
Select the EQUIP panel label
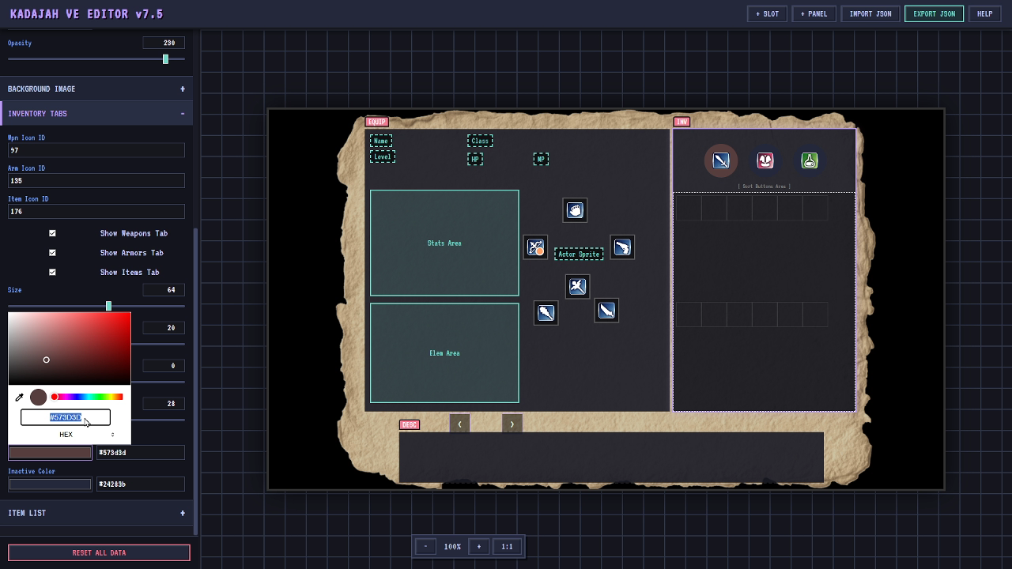[x=377, y=122]
